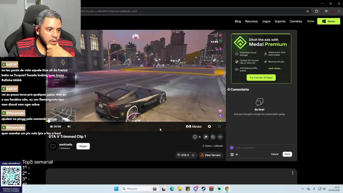Open video settings gear in the player

pyautogui.click(x=209, y=127)
